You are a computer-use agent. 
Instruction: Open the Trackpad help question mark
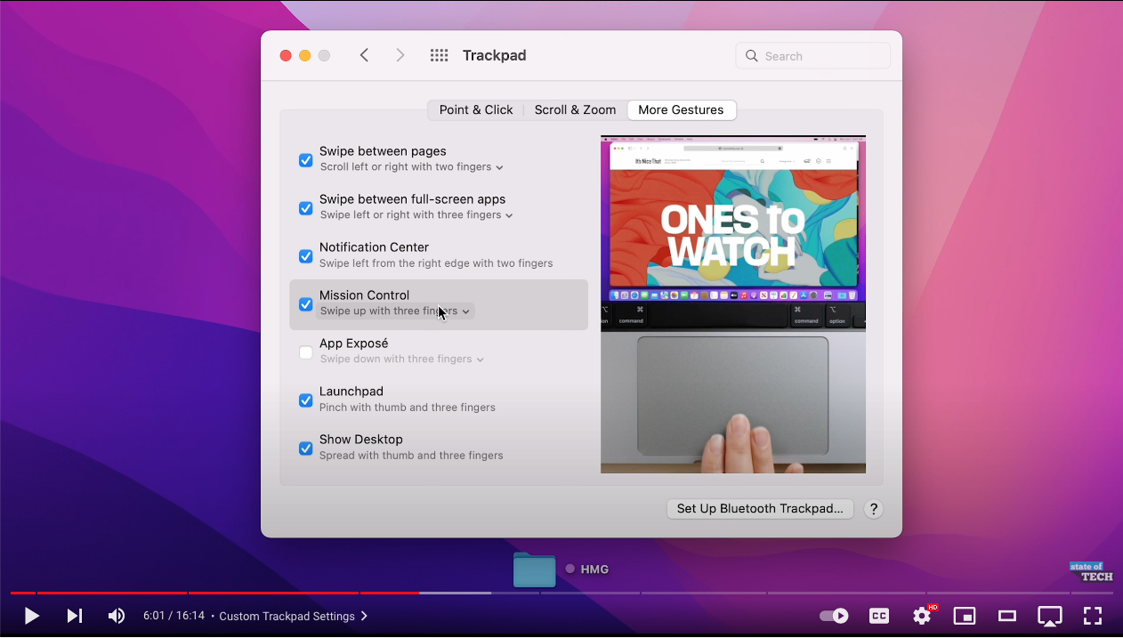coord(874,509)
